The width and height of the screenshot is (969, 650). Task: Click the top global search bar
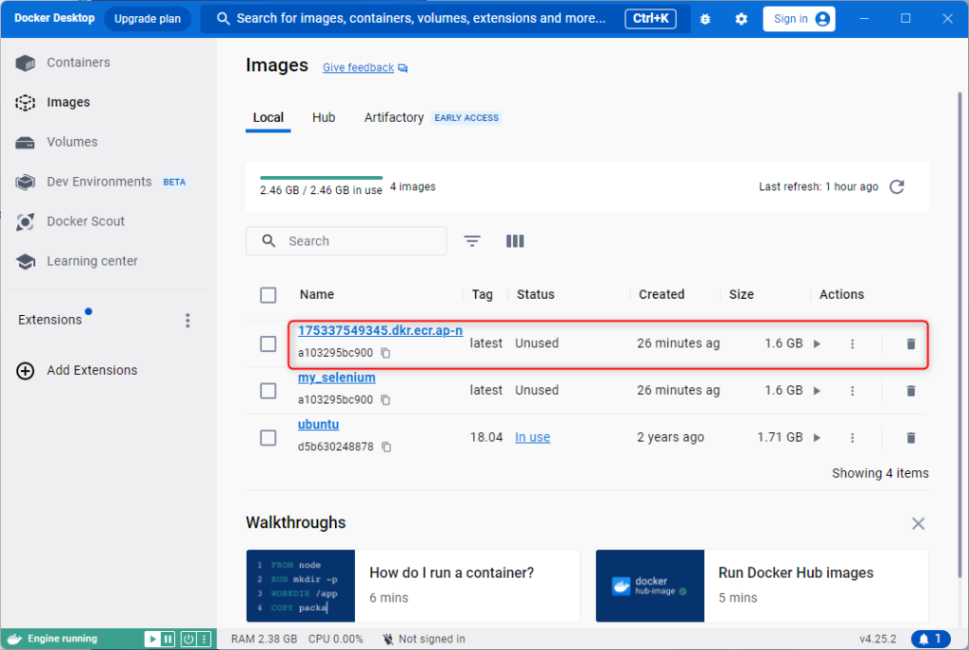(446, 19)
